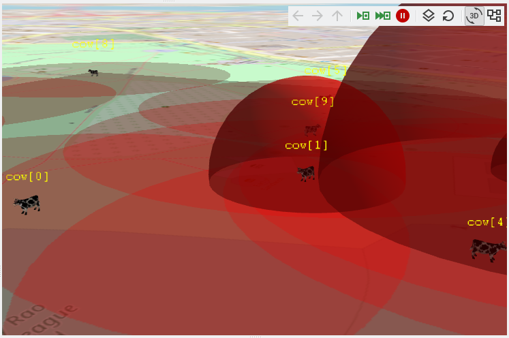Run the simulation with the green play icon

pyautogui.click(x=363, y=16)
